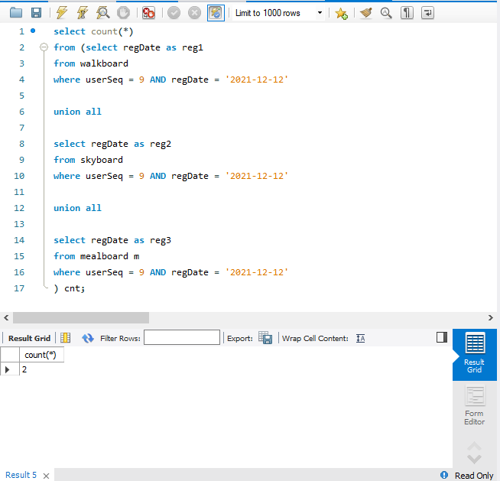Viewport: 500px width, 481px height.
Task: Select the result cell with value 2
Action: click(x=41, y=369)
